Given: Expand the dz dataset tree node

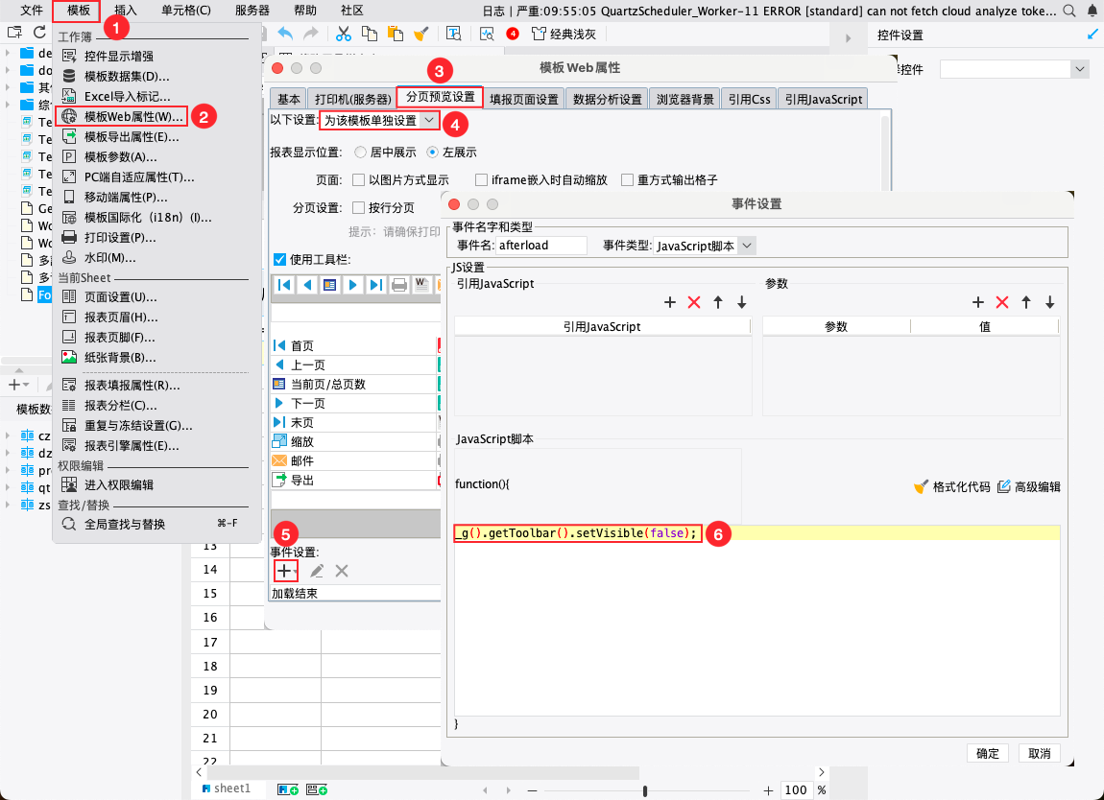Looking at the screenshot, I should 8,453.
